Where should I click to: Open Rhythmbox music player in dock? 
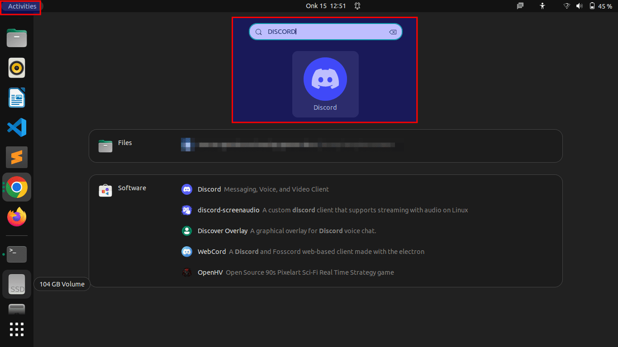[x=17, y=68]
